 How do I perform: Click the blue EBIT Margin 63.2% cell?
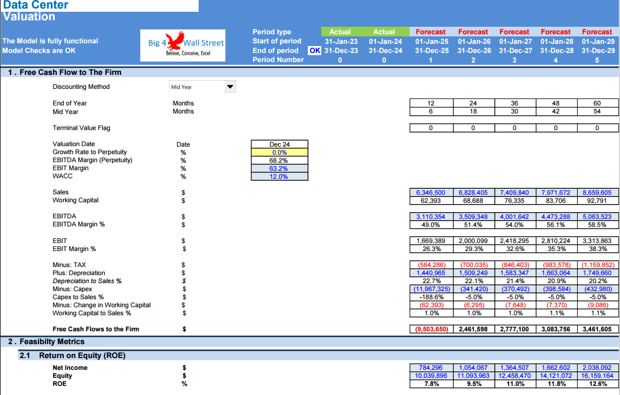pyautogui.click(x=279, y=168)
